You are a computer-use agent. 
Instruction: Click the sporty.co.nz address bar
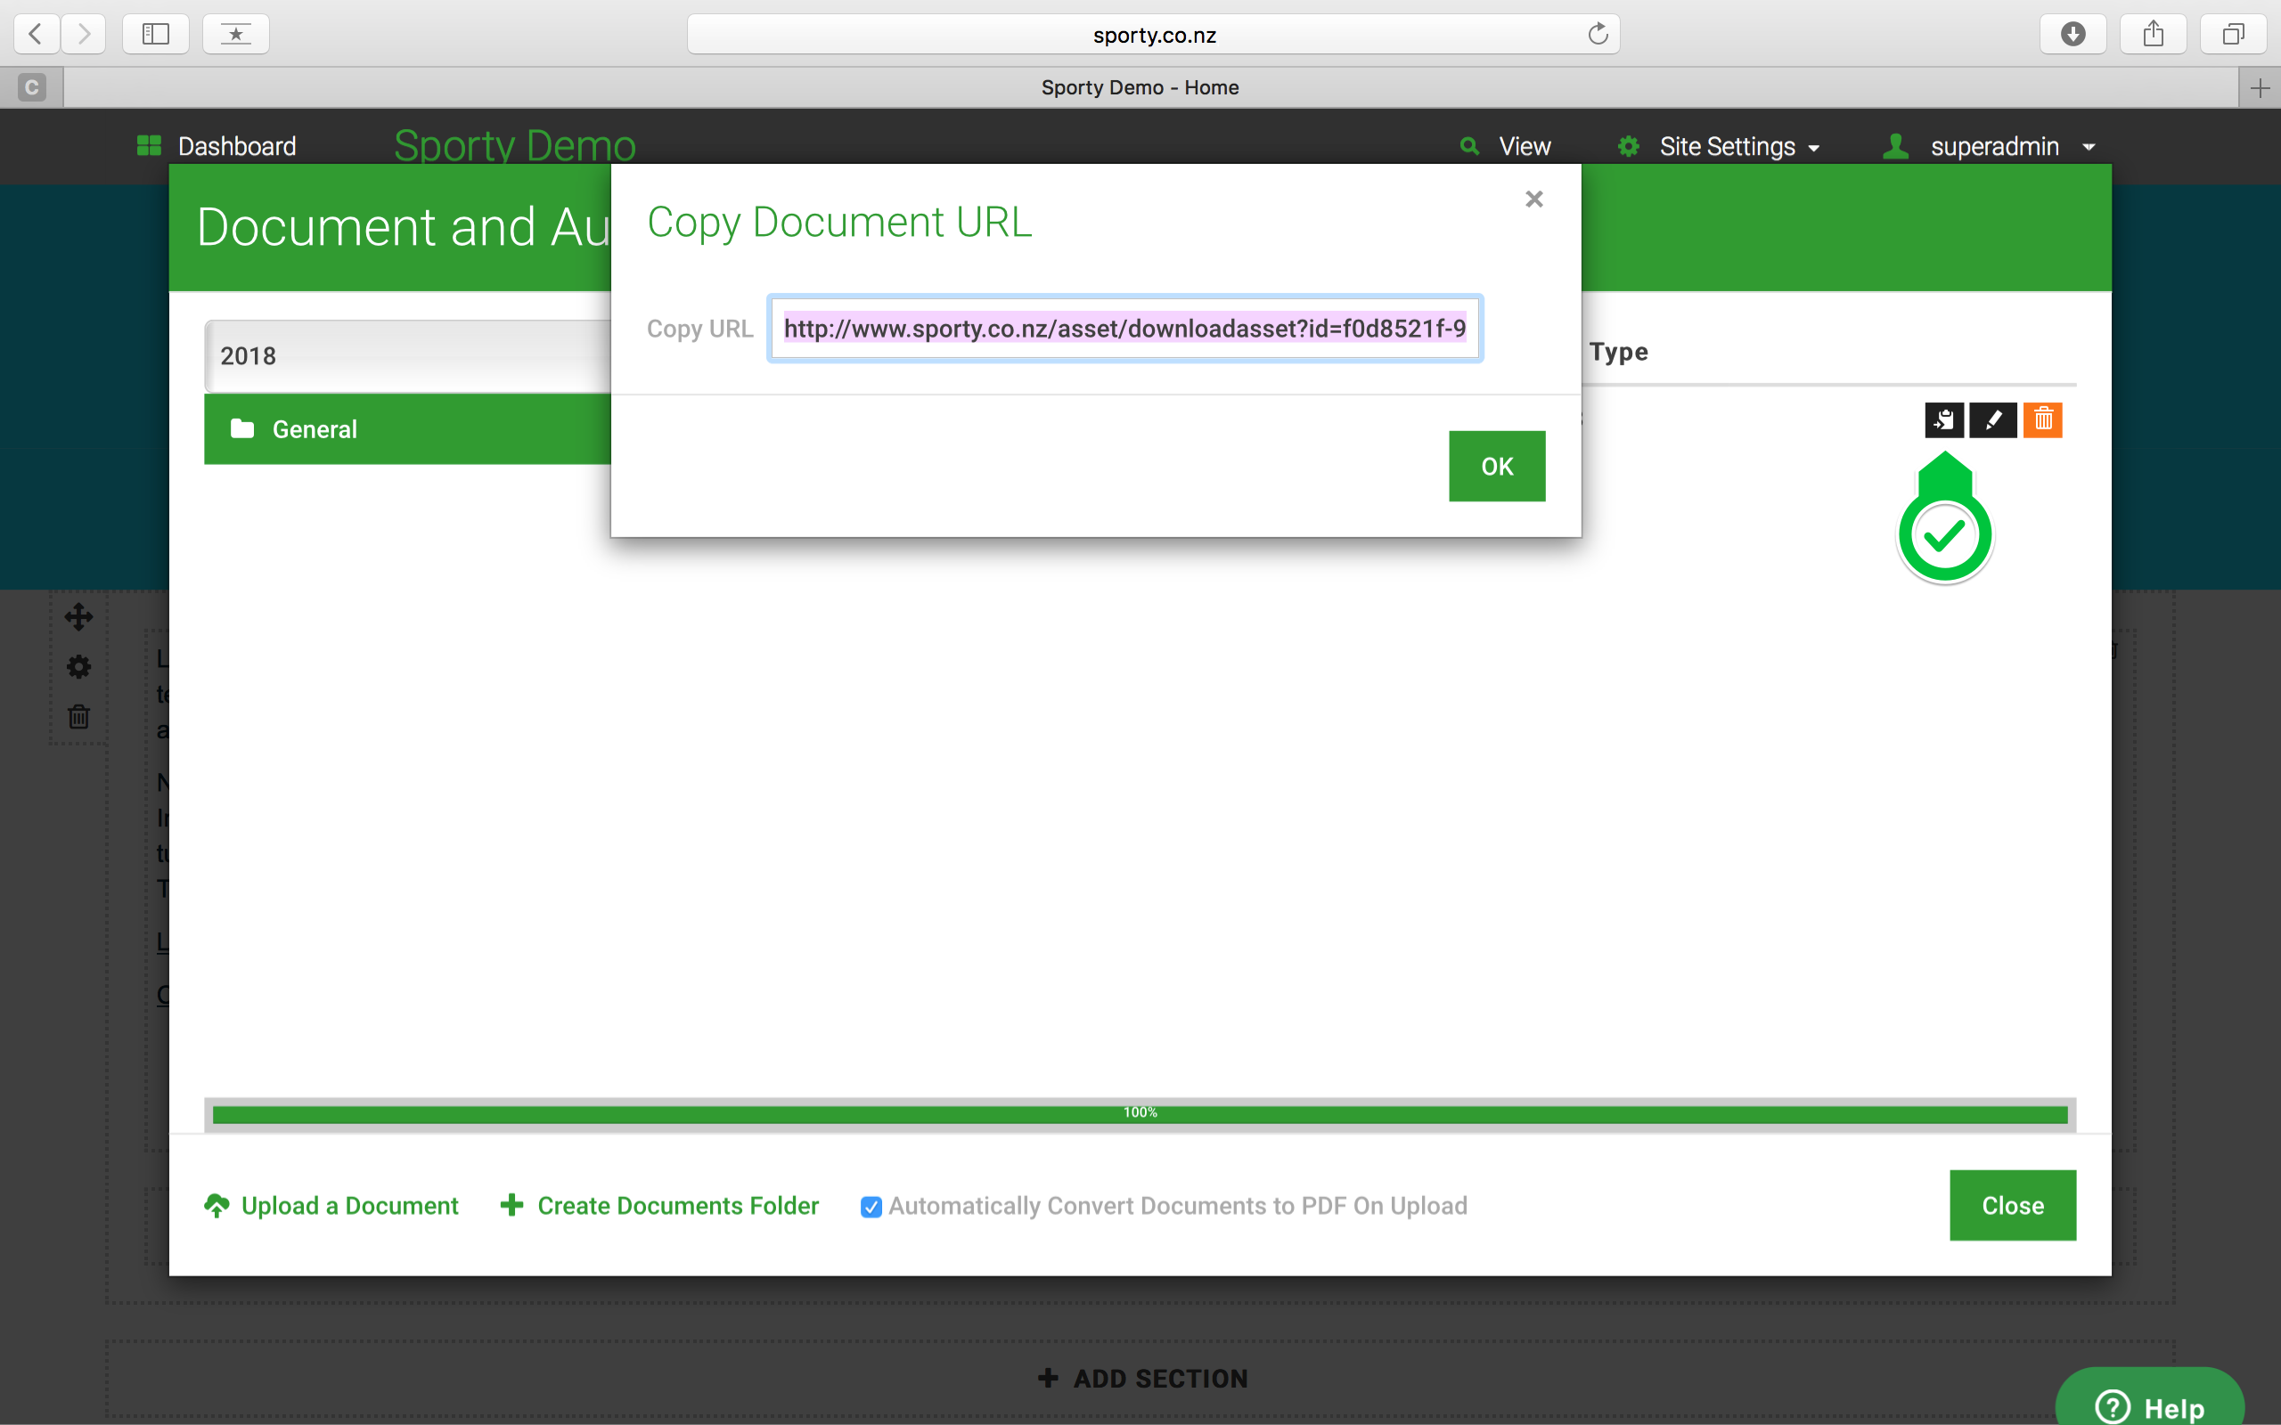pos(1154,35)
